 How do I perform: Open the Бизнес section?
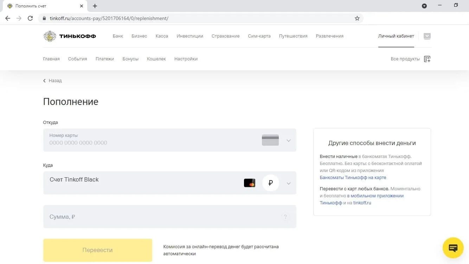pos(139,36)
